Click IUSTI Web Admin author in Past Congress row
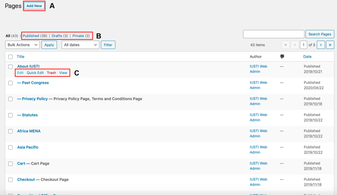 [x=258, y=85]
